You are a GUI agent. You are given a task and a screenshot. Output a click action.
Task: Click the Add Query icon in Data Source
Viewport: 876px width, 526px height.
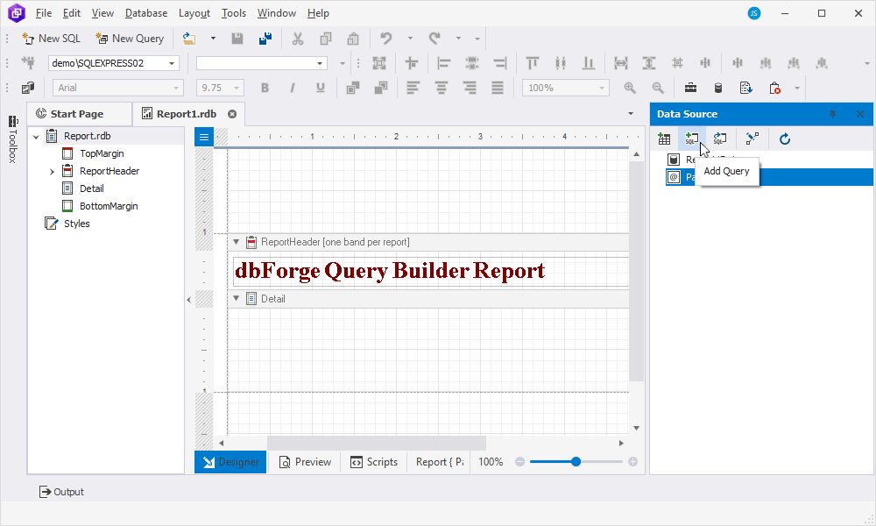tap(692, 139)
